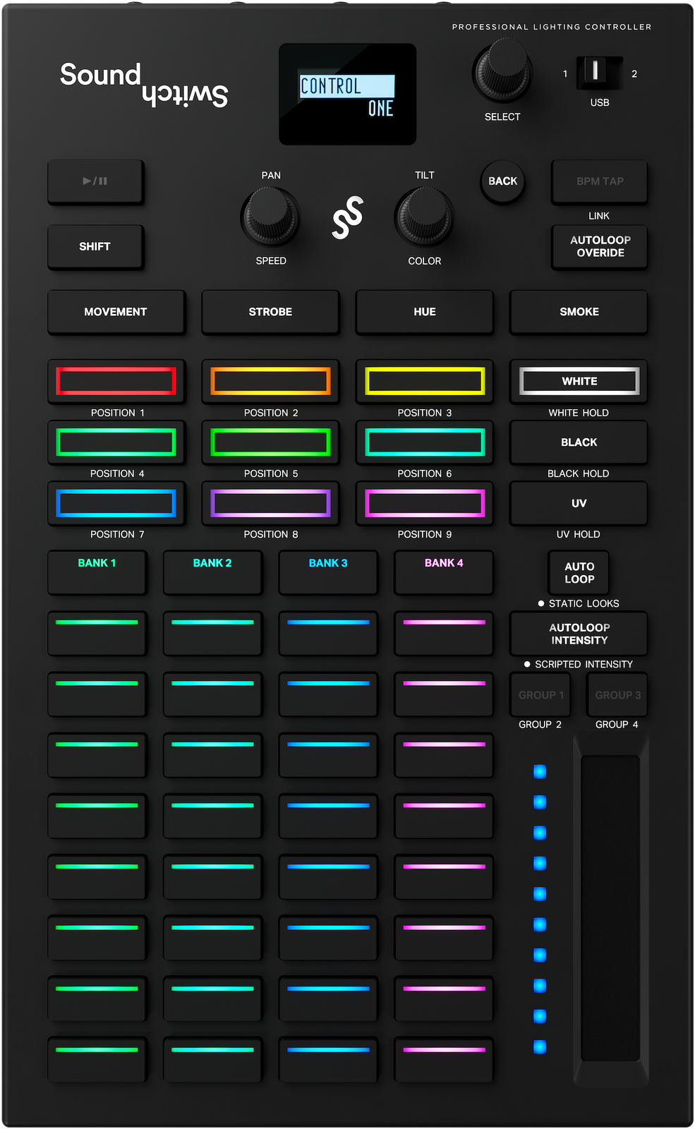Toggle the USB 1/2 switch
Viewport: 695px width, 1129px height.
coord(599,73)
